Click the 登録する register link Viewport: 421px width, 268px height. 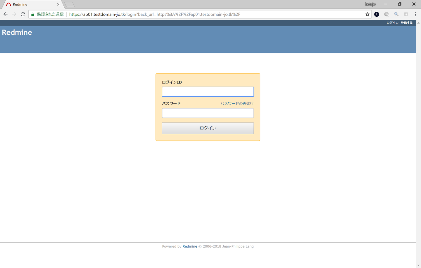point(407,23)
